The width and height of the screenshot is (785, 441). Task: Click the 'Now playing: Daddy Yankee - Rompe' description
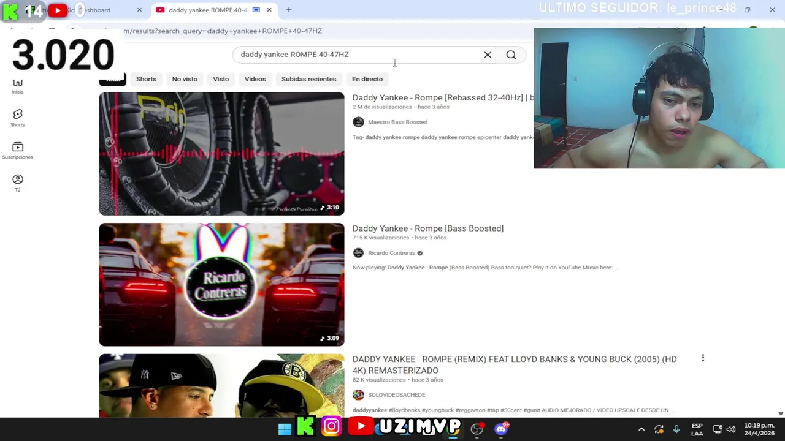coord(485,268)
